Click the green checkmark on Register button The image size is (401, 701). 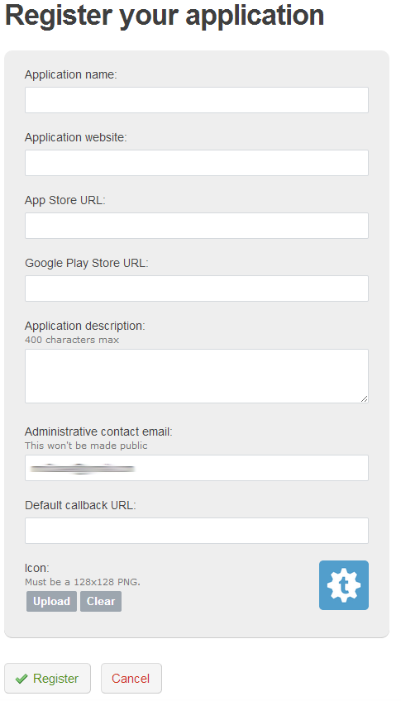[21, 679]
